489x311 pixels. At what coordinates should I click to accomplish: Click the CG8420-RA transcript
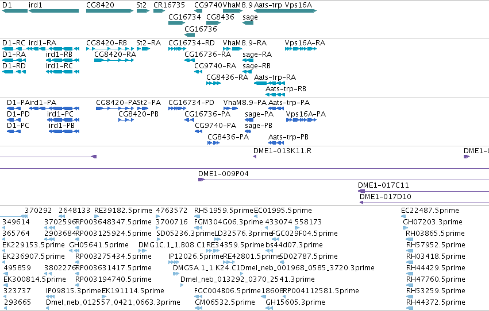point(114,60)
